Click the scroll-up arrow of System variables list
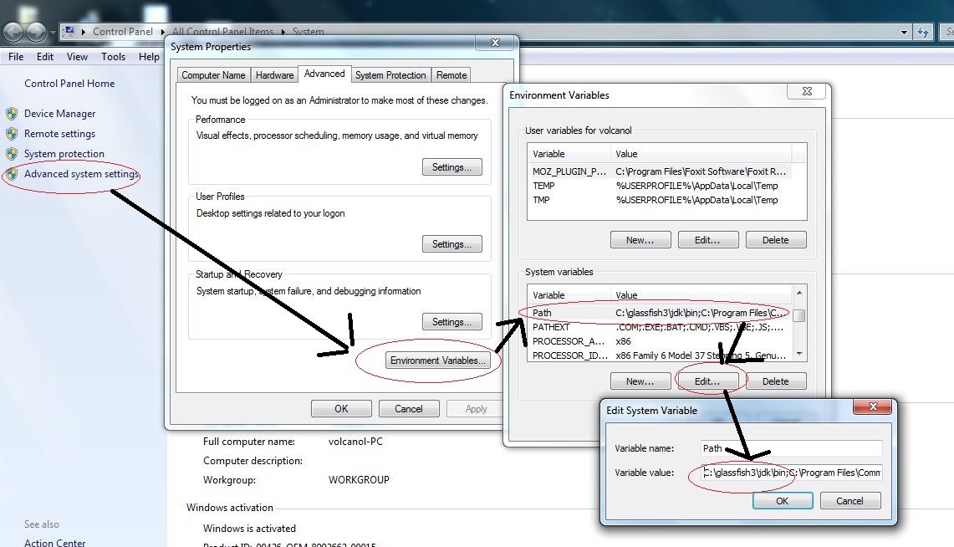The image size is (954, 547). point(799,293)
